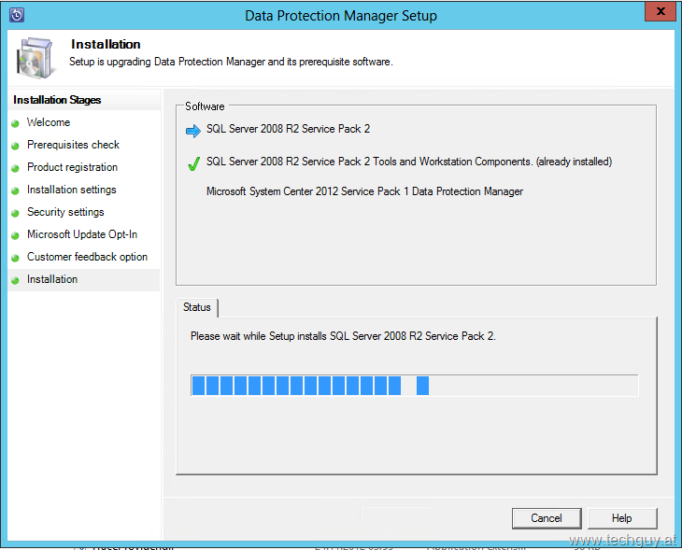Open the Status tab
This screenshot has width=682, height=550.
click(196, 307)
